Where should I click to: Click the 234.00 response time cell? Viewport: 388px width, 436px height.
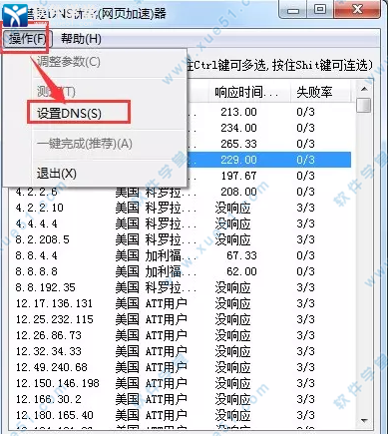tap(238, 128)
